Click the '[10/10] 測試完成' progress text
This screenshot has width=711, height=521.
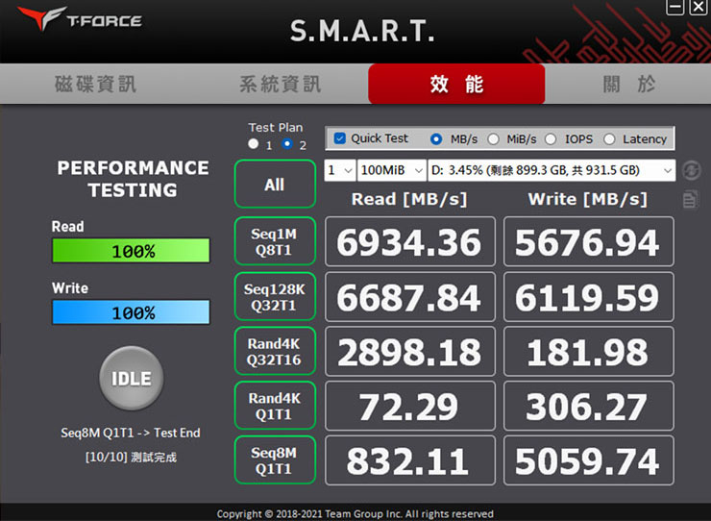[131, 457]
